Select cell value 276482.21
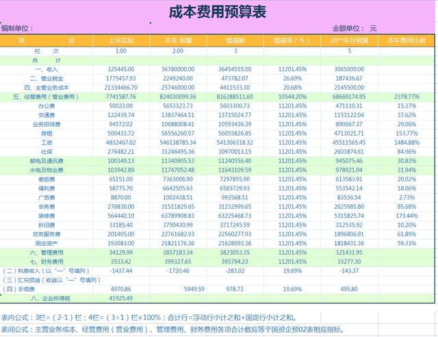 tap(121, 152)
